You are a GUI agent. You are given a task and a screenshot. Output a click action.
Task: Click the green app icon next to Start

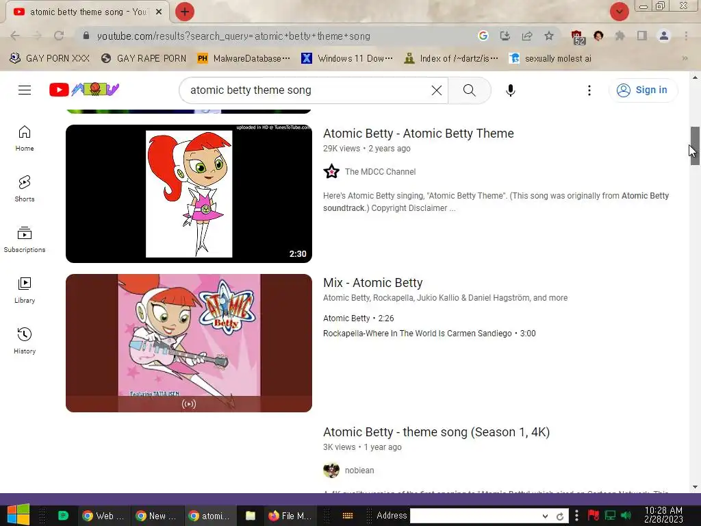tap(63, 516)
